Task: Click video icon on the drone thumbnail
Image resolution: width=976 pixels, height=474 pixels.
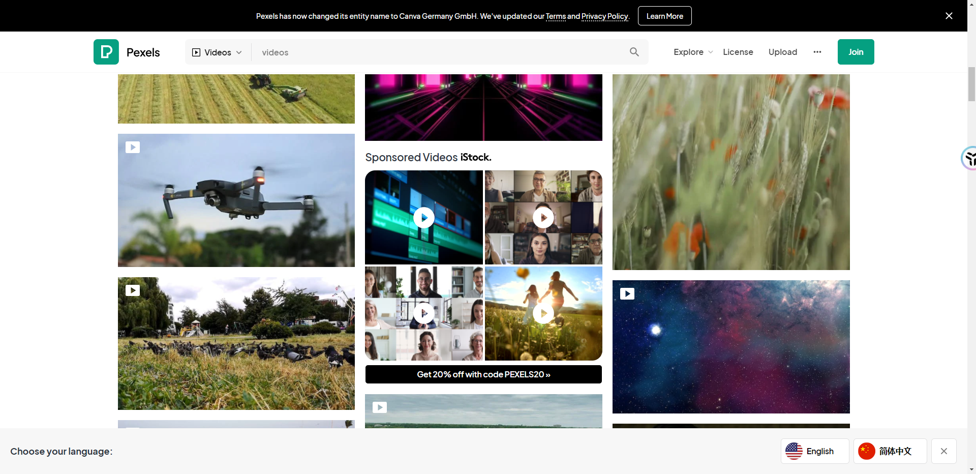Action: click(x=133, y=147)
